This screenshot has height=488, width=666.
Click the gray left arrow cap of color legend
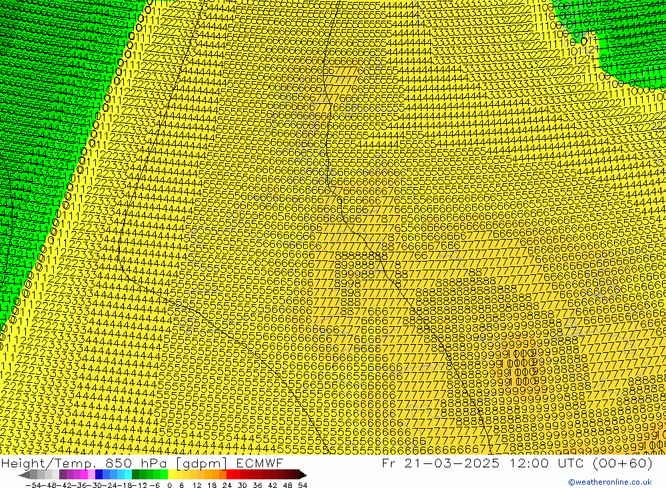[24, 475]
